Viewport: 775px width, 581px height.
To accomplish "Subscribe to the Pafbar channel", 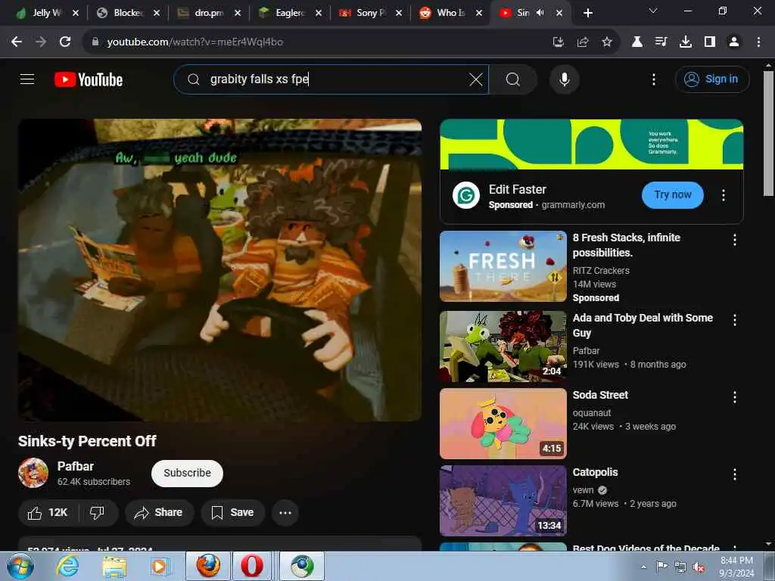I will click(188, 474).
